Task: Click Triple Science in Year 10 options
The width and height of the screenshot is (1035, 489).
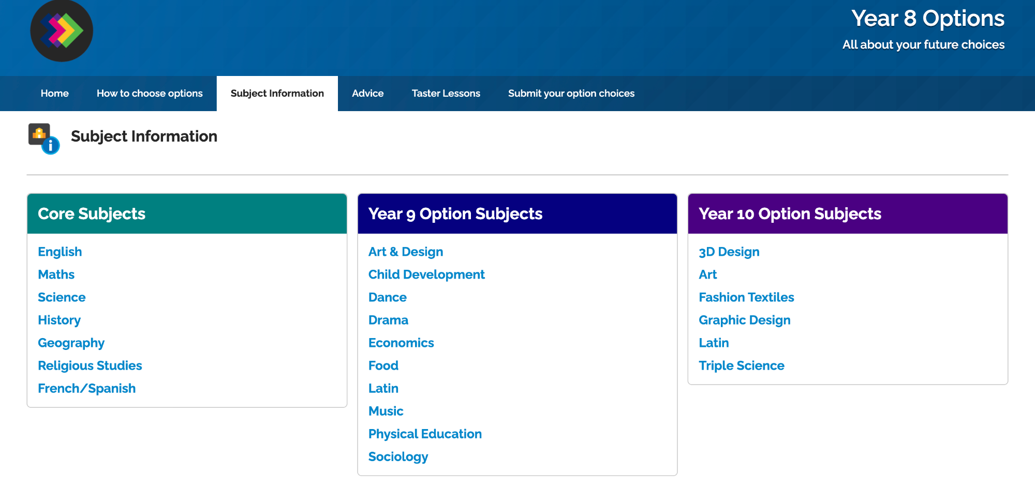Action: click(742, 365)
